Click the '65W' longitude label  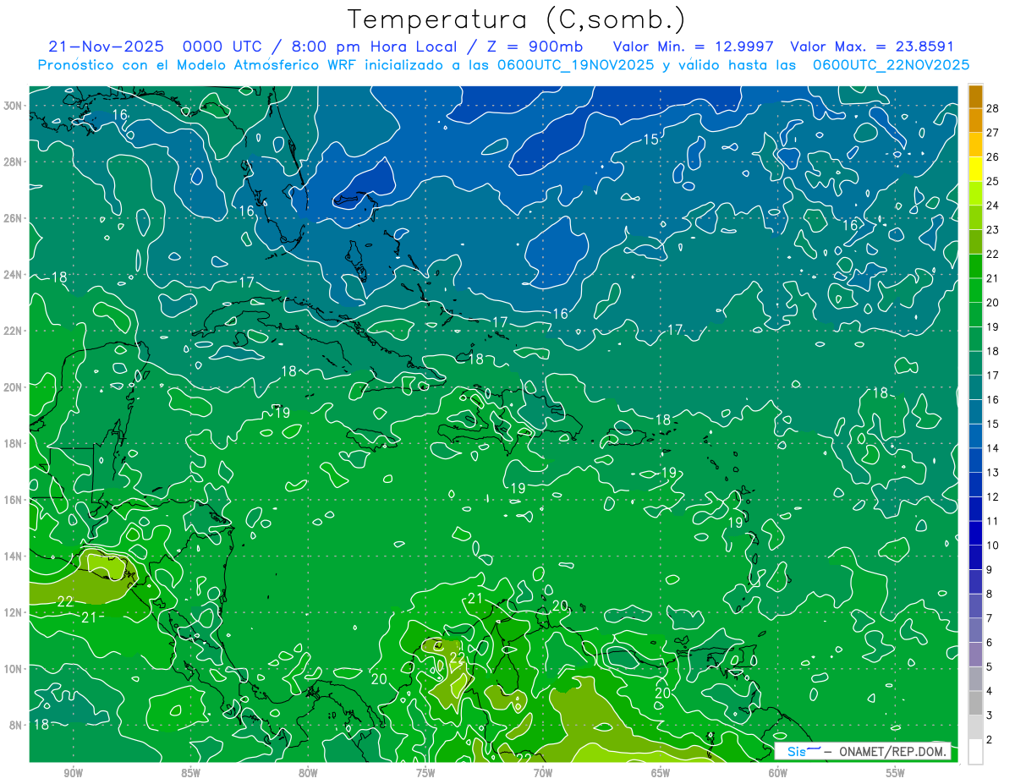[x=661, y=773]
